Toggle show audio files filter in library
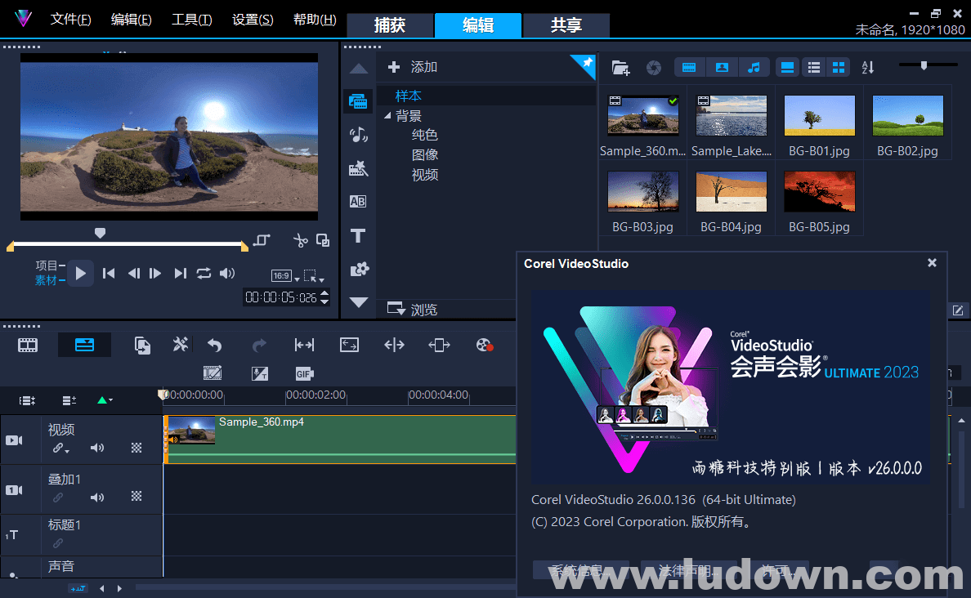This screenshot has width=971, height=598. click(754, 68)
